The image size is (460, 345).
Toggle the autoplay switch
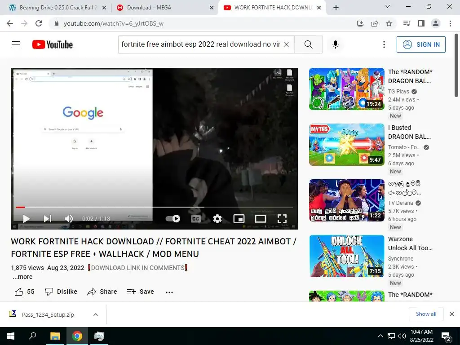point(173,219)
